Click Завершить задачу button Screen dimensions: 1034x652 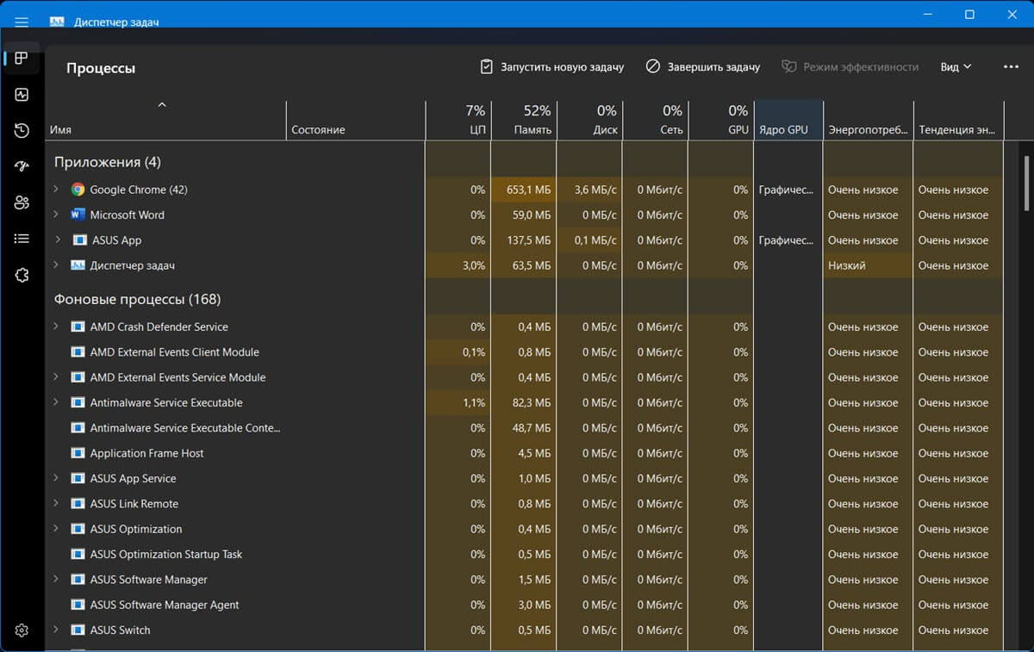702,66
